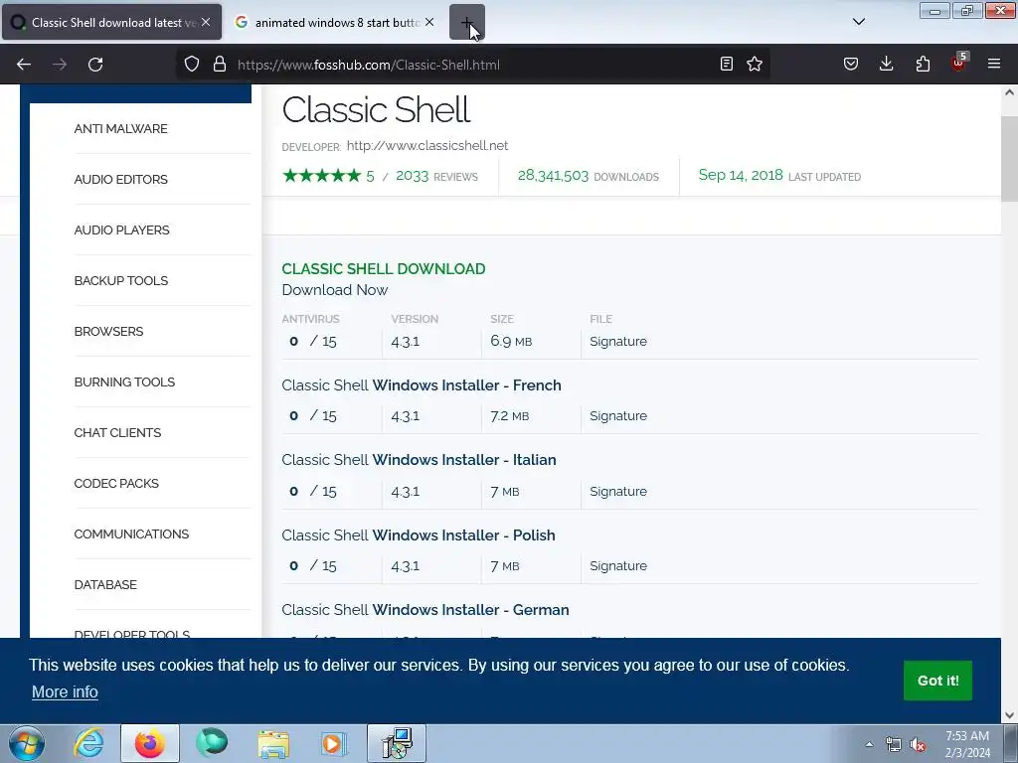Close the animated windows 8 start button tab
The image size is (1018, 763).
[x=429, y=22]
